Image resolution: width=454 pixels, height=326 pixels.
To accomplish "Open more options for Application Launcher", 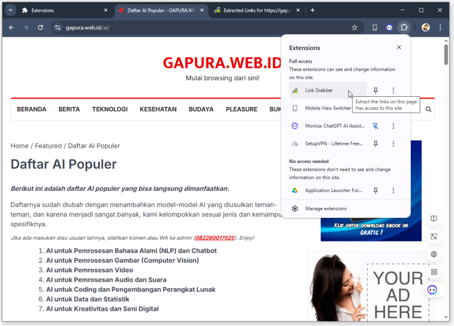I will [393, 190].
